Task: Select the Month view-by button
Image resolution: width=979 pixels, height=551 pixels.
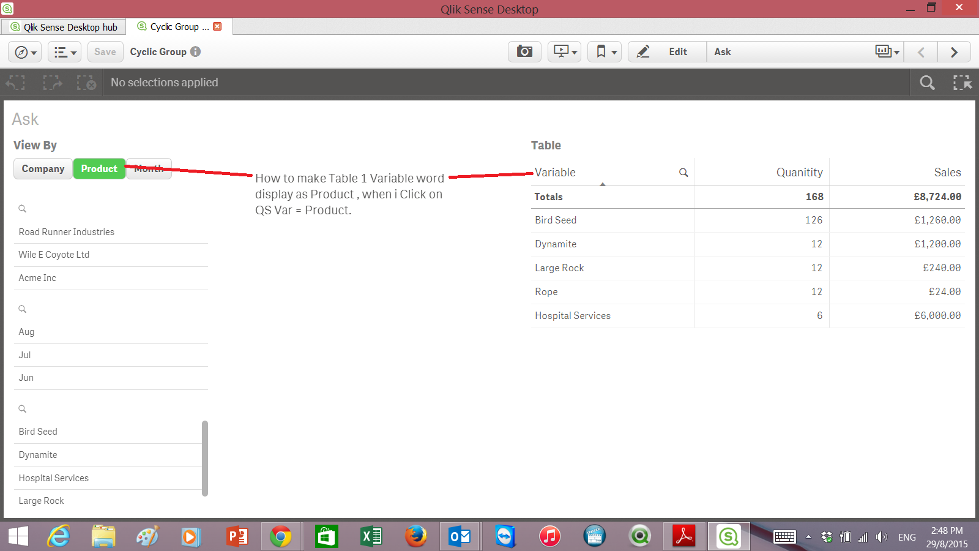Action: (149, 168)
